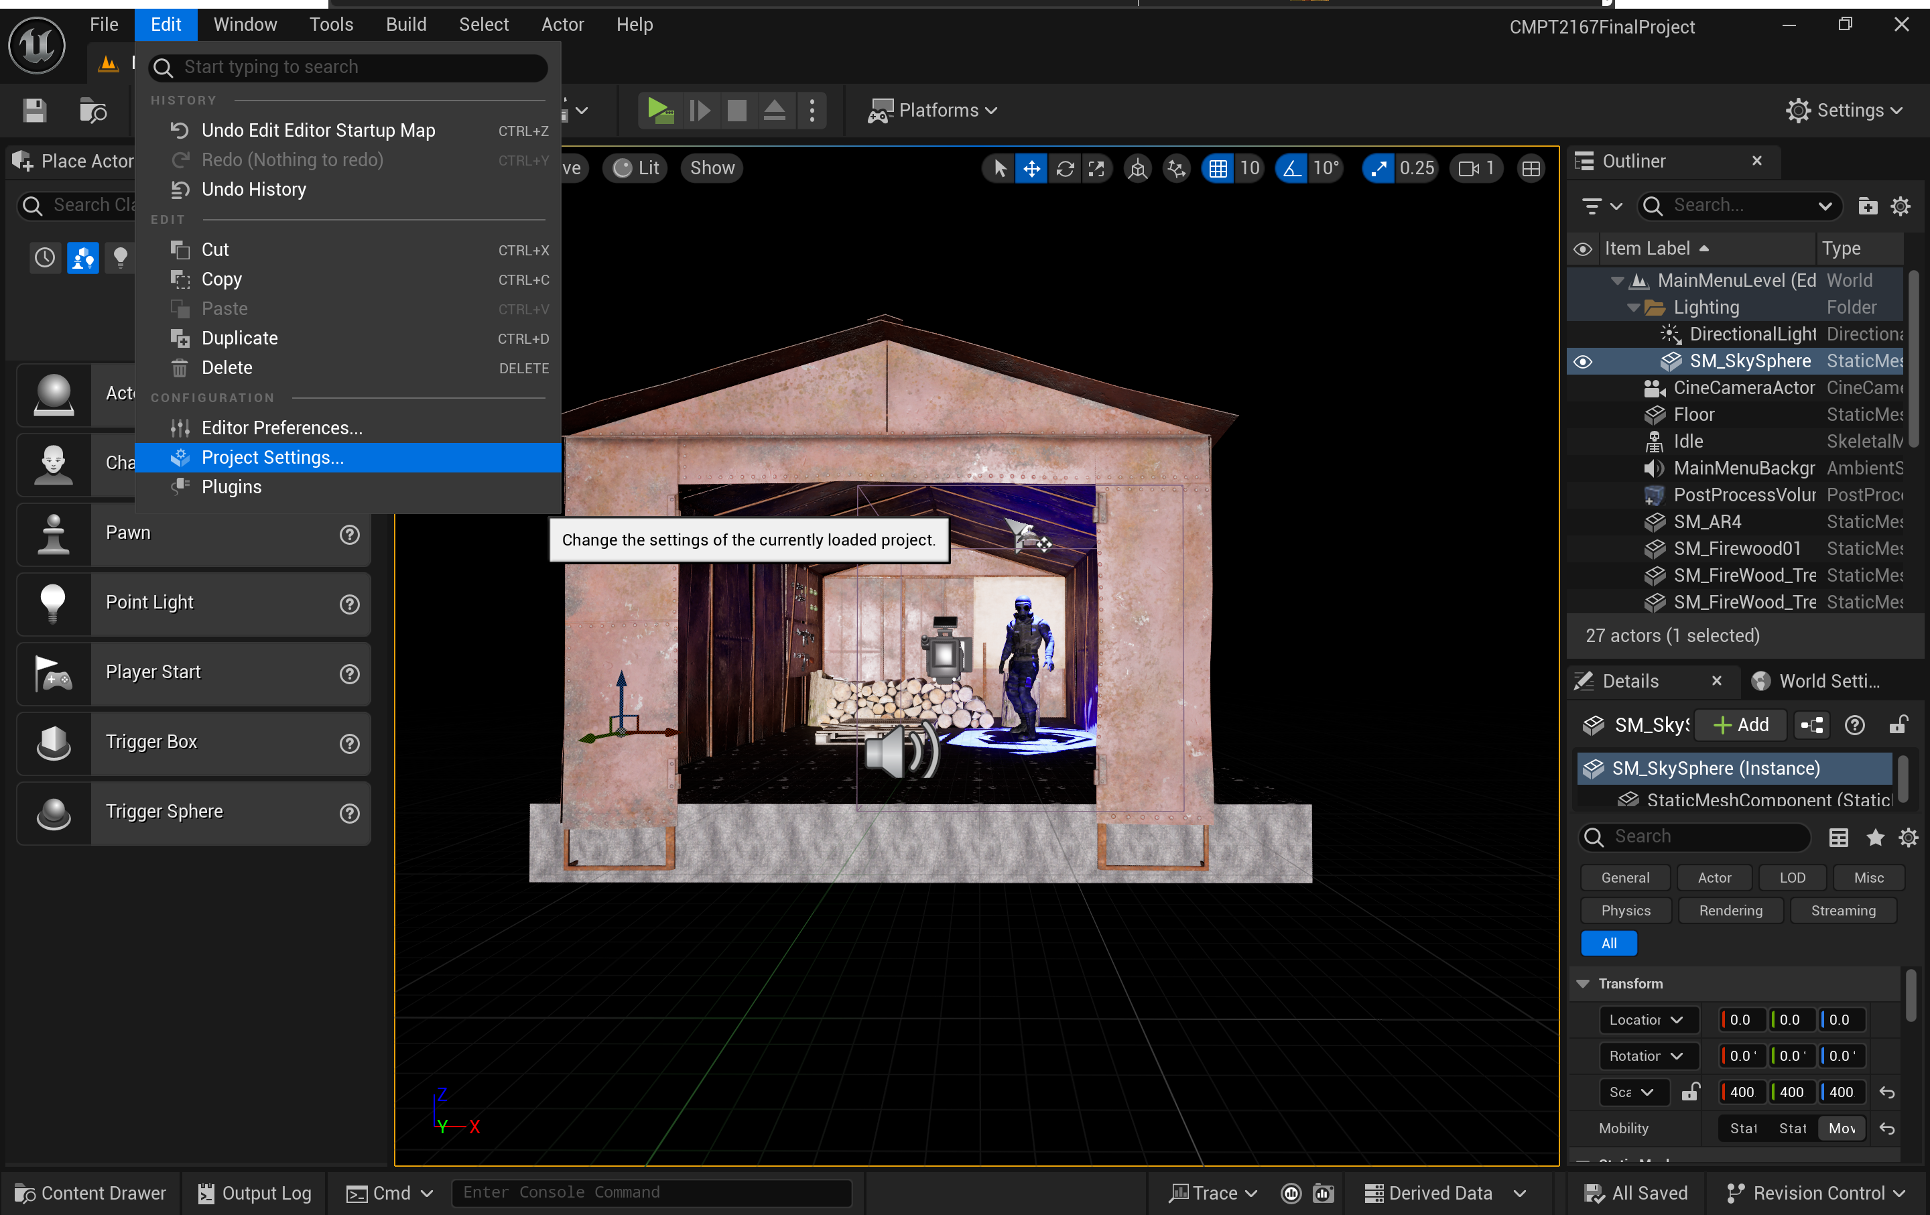Image resolution: width=1930 pixels, height=1215 pixels.
Task: Open Platforms dropdown
Action: tap(933, 110)
